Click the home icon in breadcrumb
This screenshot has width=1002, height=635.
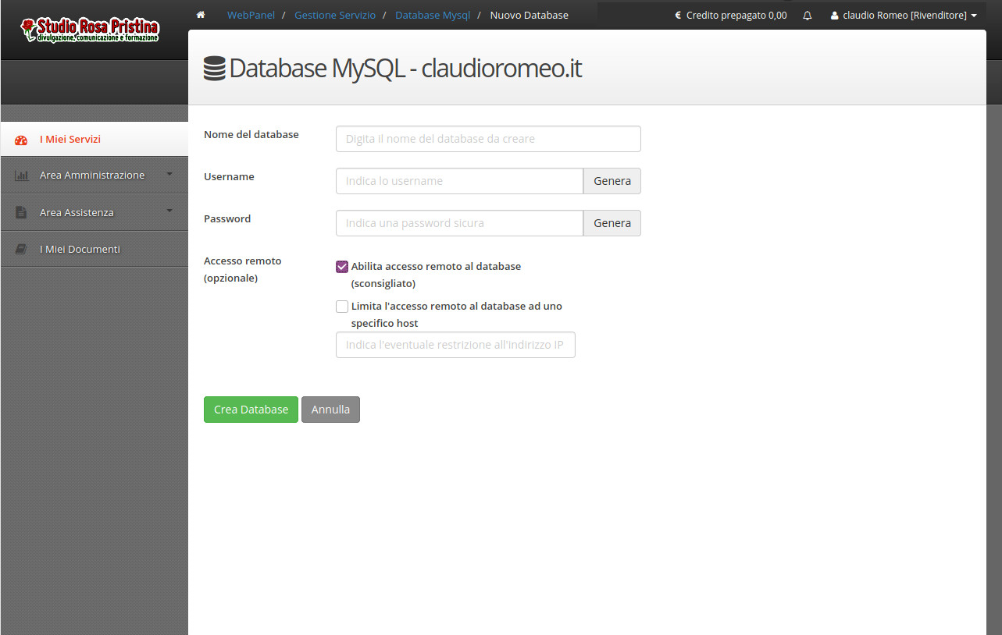[201, 15]
